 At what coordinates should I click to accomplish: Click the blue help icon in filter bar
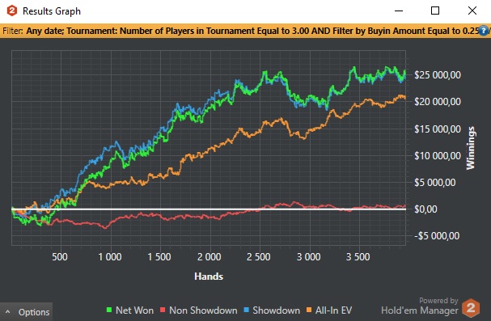tap(484, 31)
